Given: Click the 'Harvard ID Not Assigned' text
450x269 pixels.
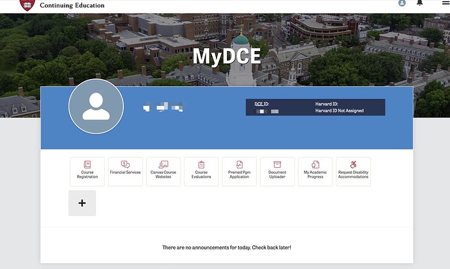Looking at the screenshot, I should click(339, 111).
